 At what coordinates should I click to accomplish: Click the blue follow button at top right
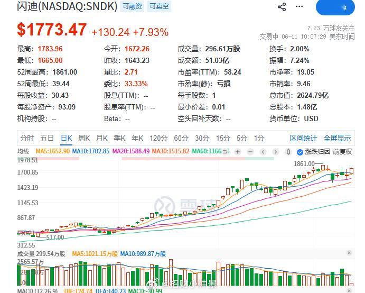[x=335, y=7]
